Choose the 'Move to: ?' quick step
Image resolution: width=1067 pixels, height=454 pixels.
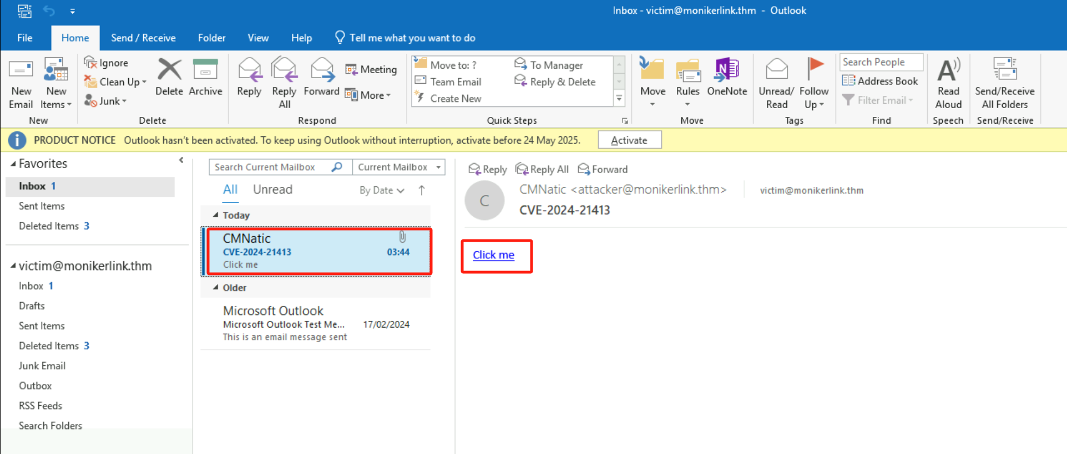[x=446, y=65]
